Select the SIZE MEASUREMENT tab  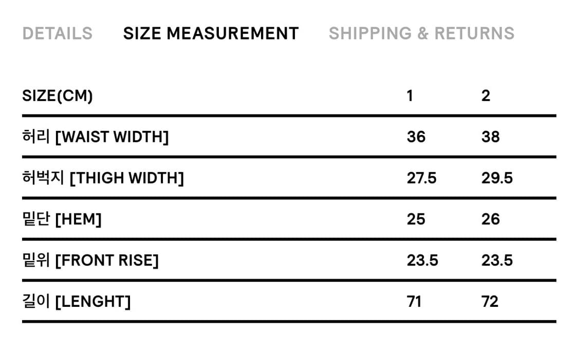point(211,33)
